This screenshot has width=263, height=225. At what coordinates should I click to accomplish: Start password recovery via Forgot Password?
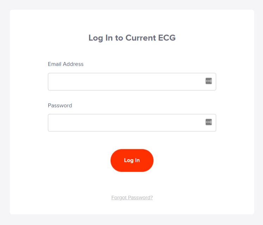[x=132, y=198]
